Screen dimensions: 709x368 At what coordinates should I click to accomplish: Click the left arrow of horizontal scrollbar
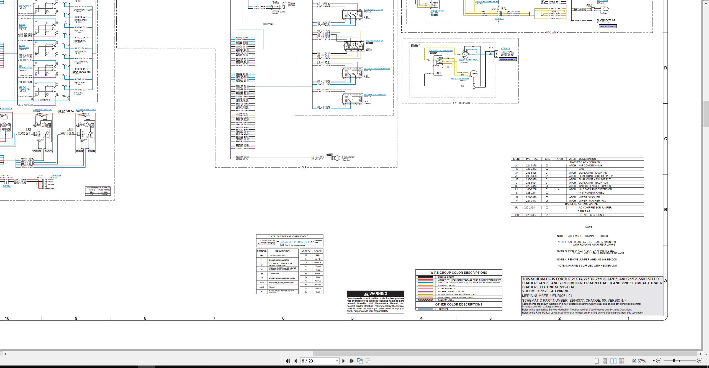6,354
